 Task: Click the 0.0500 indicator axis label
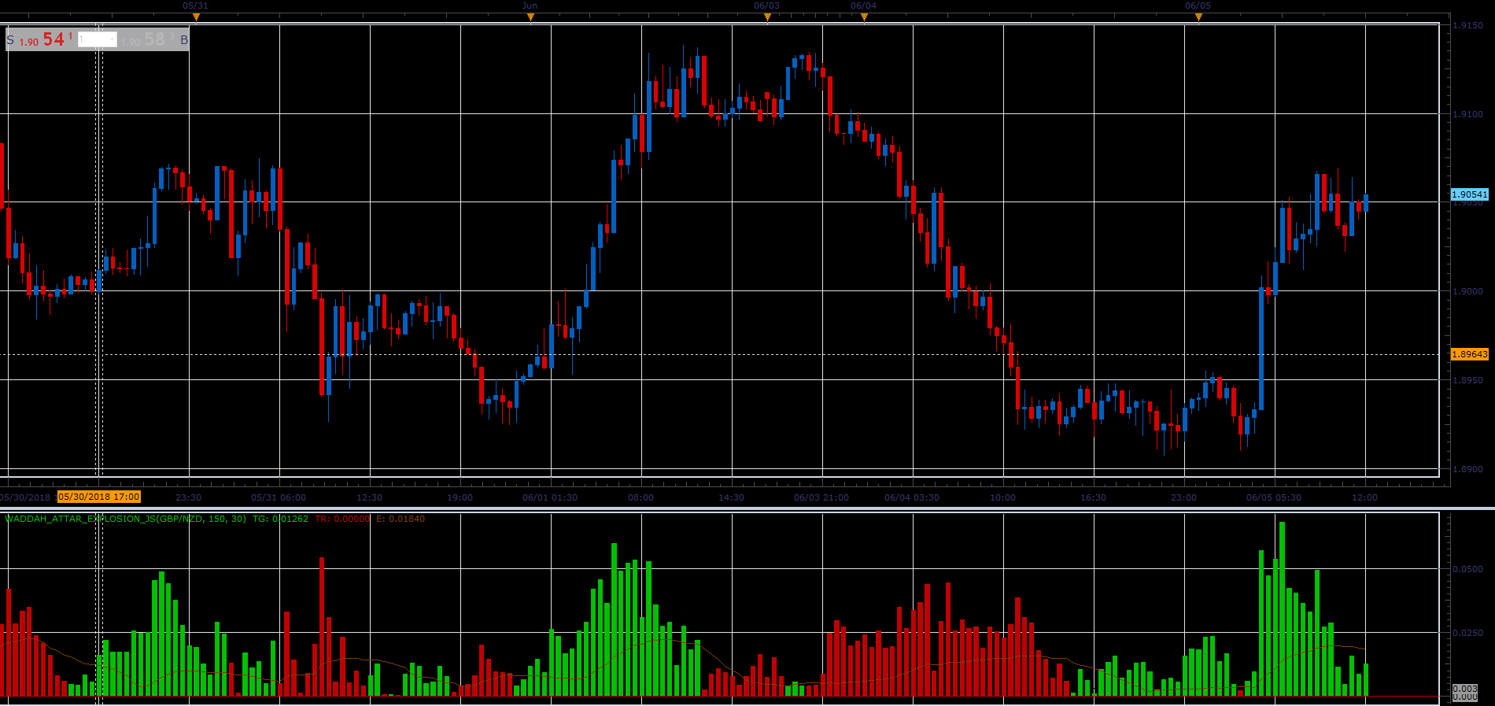[1467, 569]
